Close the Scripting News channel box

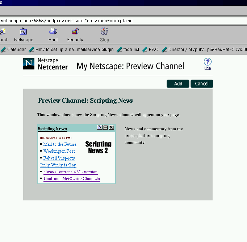111,128
